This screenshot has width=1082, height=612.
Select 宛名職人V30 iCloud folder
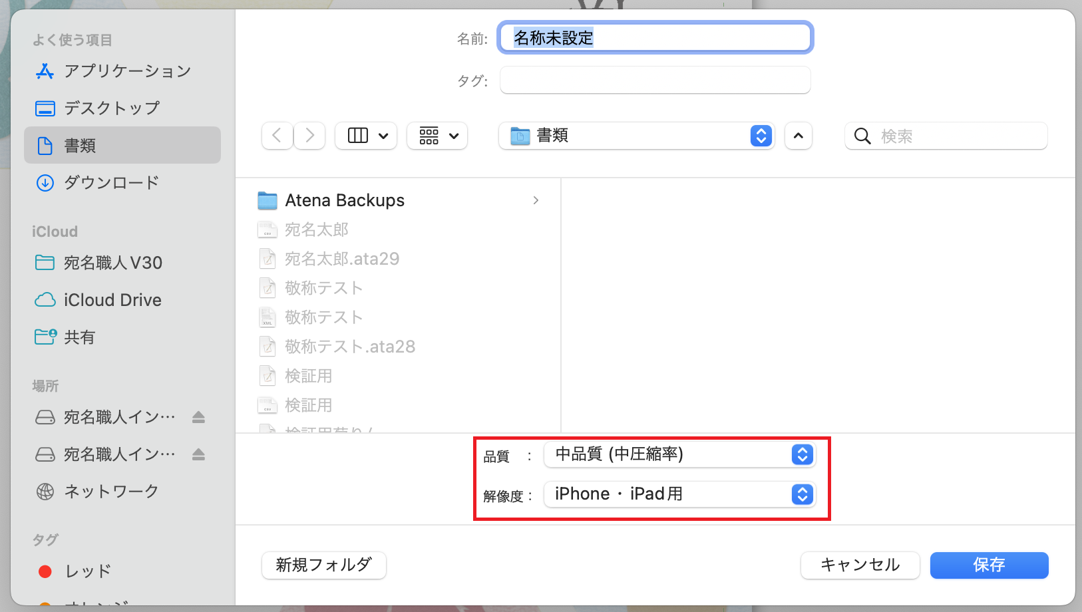tap(112, 263)
